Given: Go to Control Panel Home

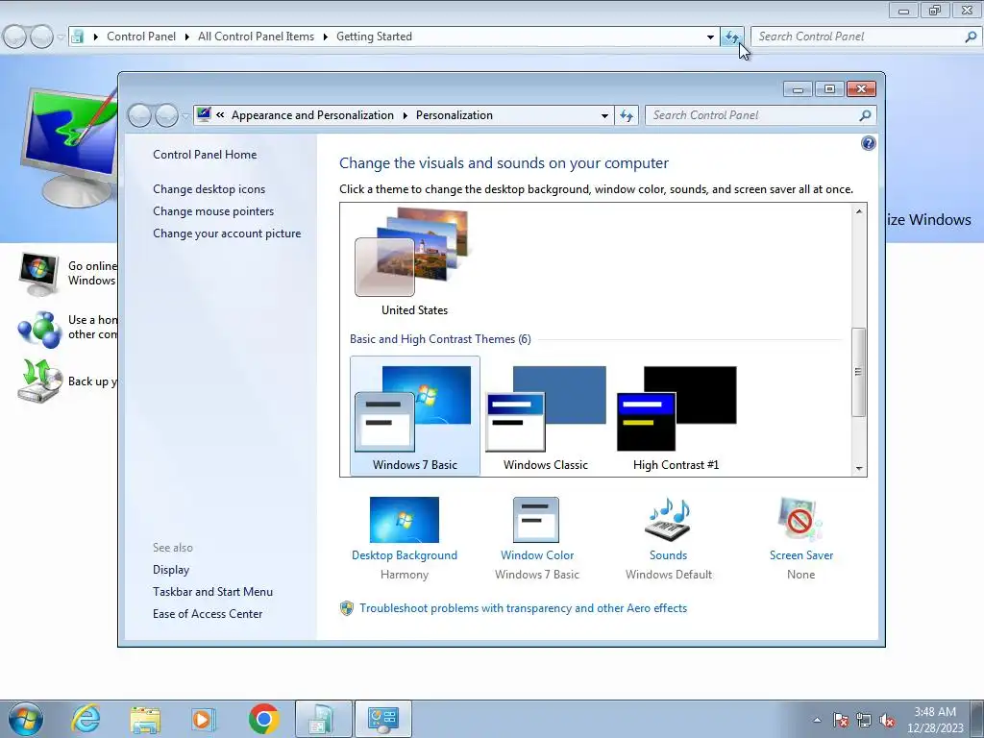Looking at the screenshot, I should click(205, 155).
